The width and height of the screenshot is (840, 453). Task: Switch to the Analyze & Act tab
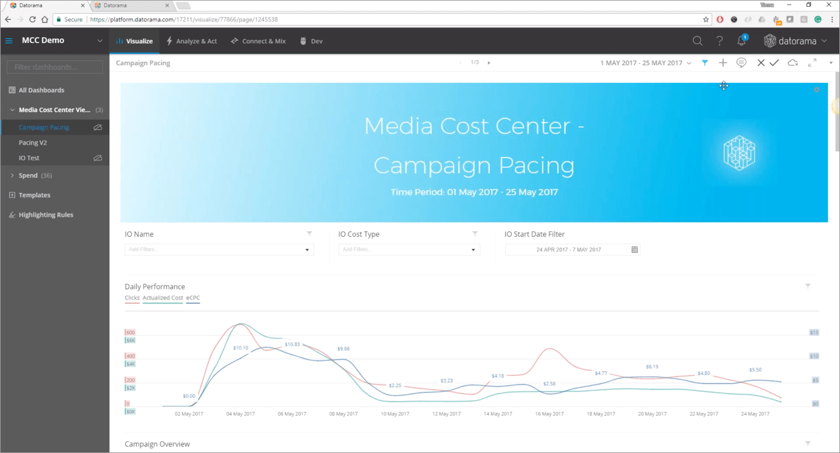click(191, 41)
